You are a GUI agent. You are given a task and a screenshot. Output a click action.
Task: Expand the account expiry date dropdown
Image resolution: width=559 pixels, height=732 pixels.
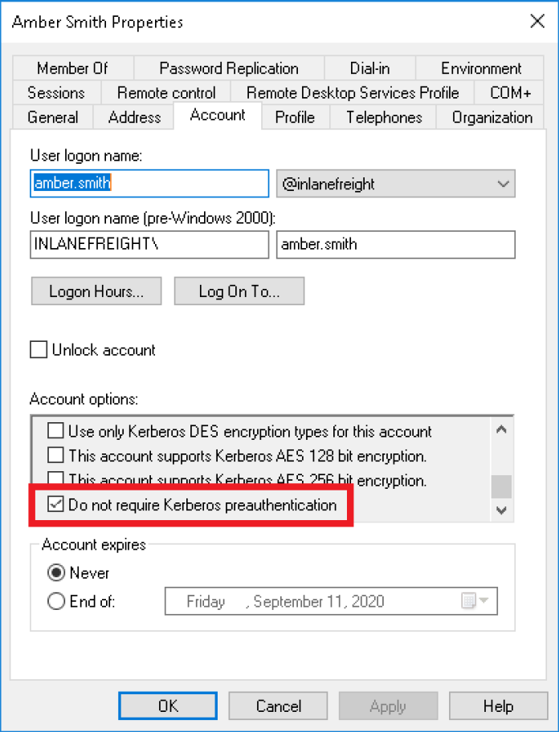click(484, 600)
